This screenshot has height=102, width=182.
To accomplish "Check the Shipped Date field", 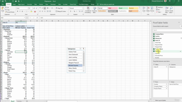I will (x=154, y=47).
